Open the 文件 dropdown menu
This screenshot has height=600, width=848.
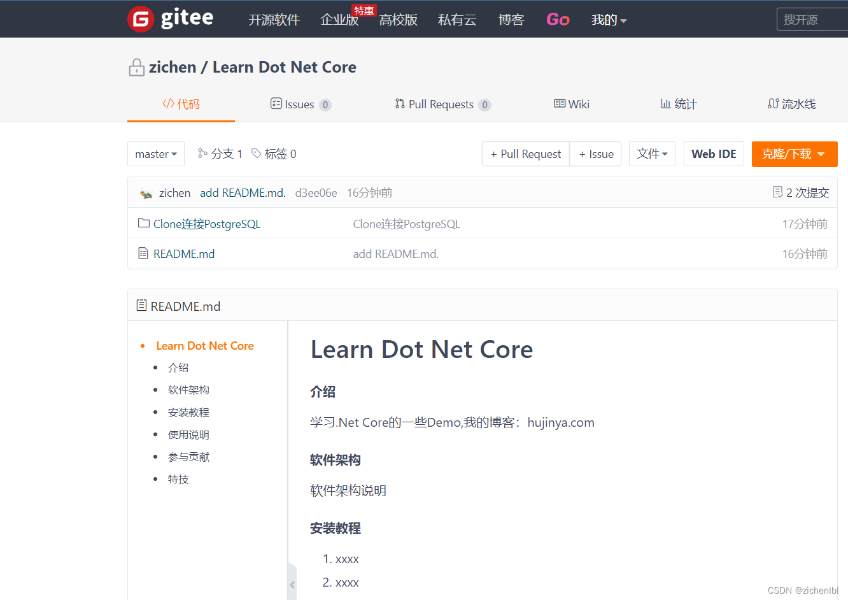point(652,154)
